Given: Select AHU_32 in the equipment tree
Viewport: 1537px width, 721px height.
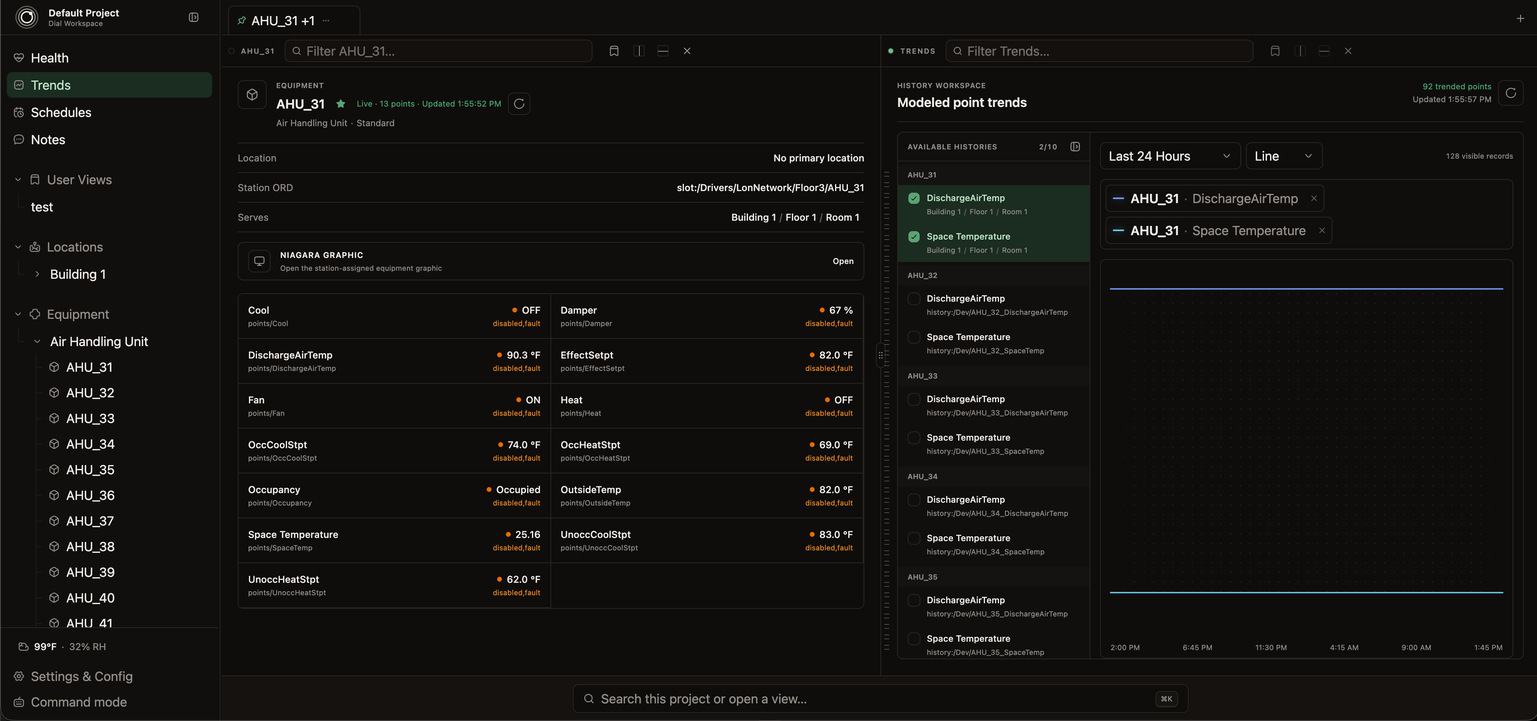Looking at the screenshot, I should (x=90, y=393).
